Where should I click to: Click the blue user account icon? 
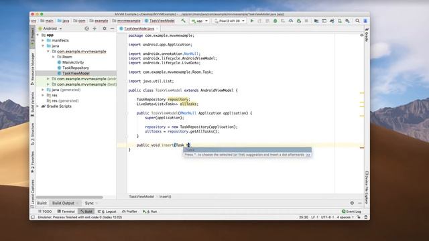coord(365,21)
